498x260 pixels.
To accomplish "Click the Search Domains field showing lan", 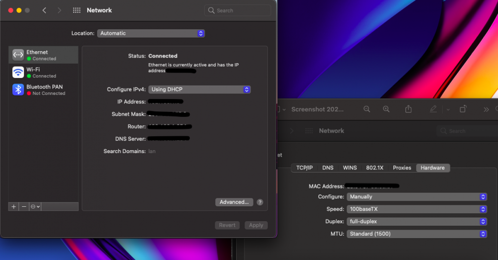I will pyautogui.click(x=152, y=151).
